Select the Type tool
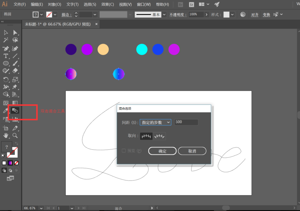This screenshot has height=211, width=300. (6, 56)
